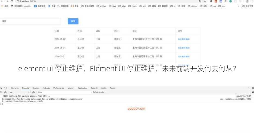Viewport: 254px width, 133px height.
Task: Open the react bookmarks folder
Action: coord(132,6)
